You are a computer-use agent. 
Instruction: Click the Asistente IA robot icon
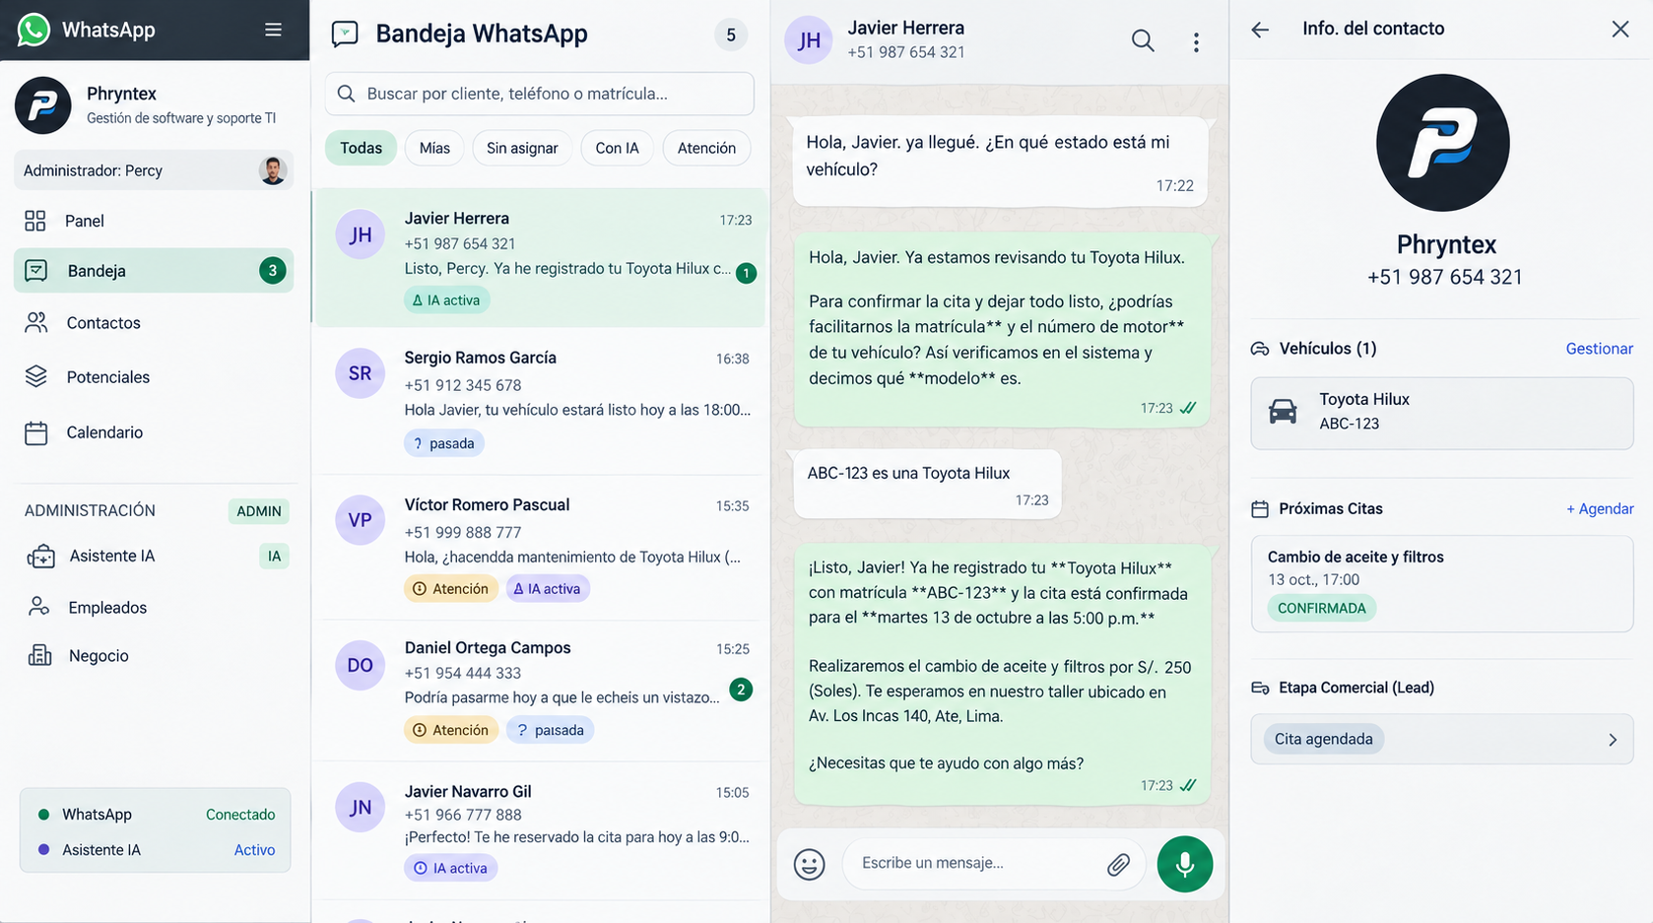tap(41, 557)
